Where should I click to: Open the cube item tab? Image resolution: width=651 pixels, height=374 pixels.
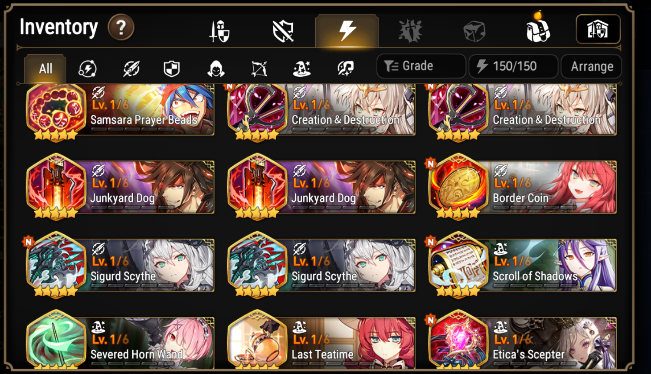(474, 32)
